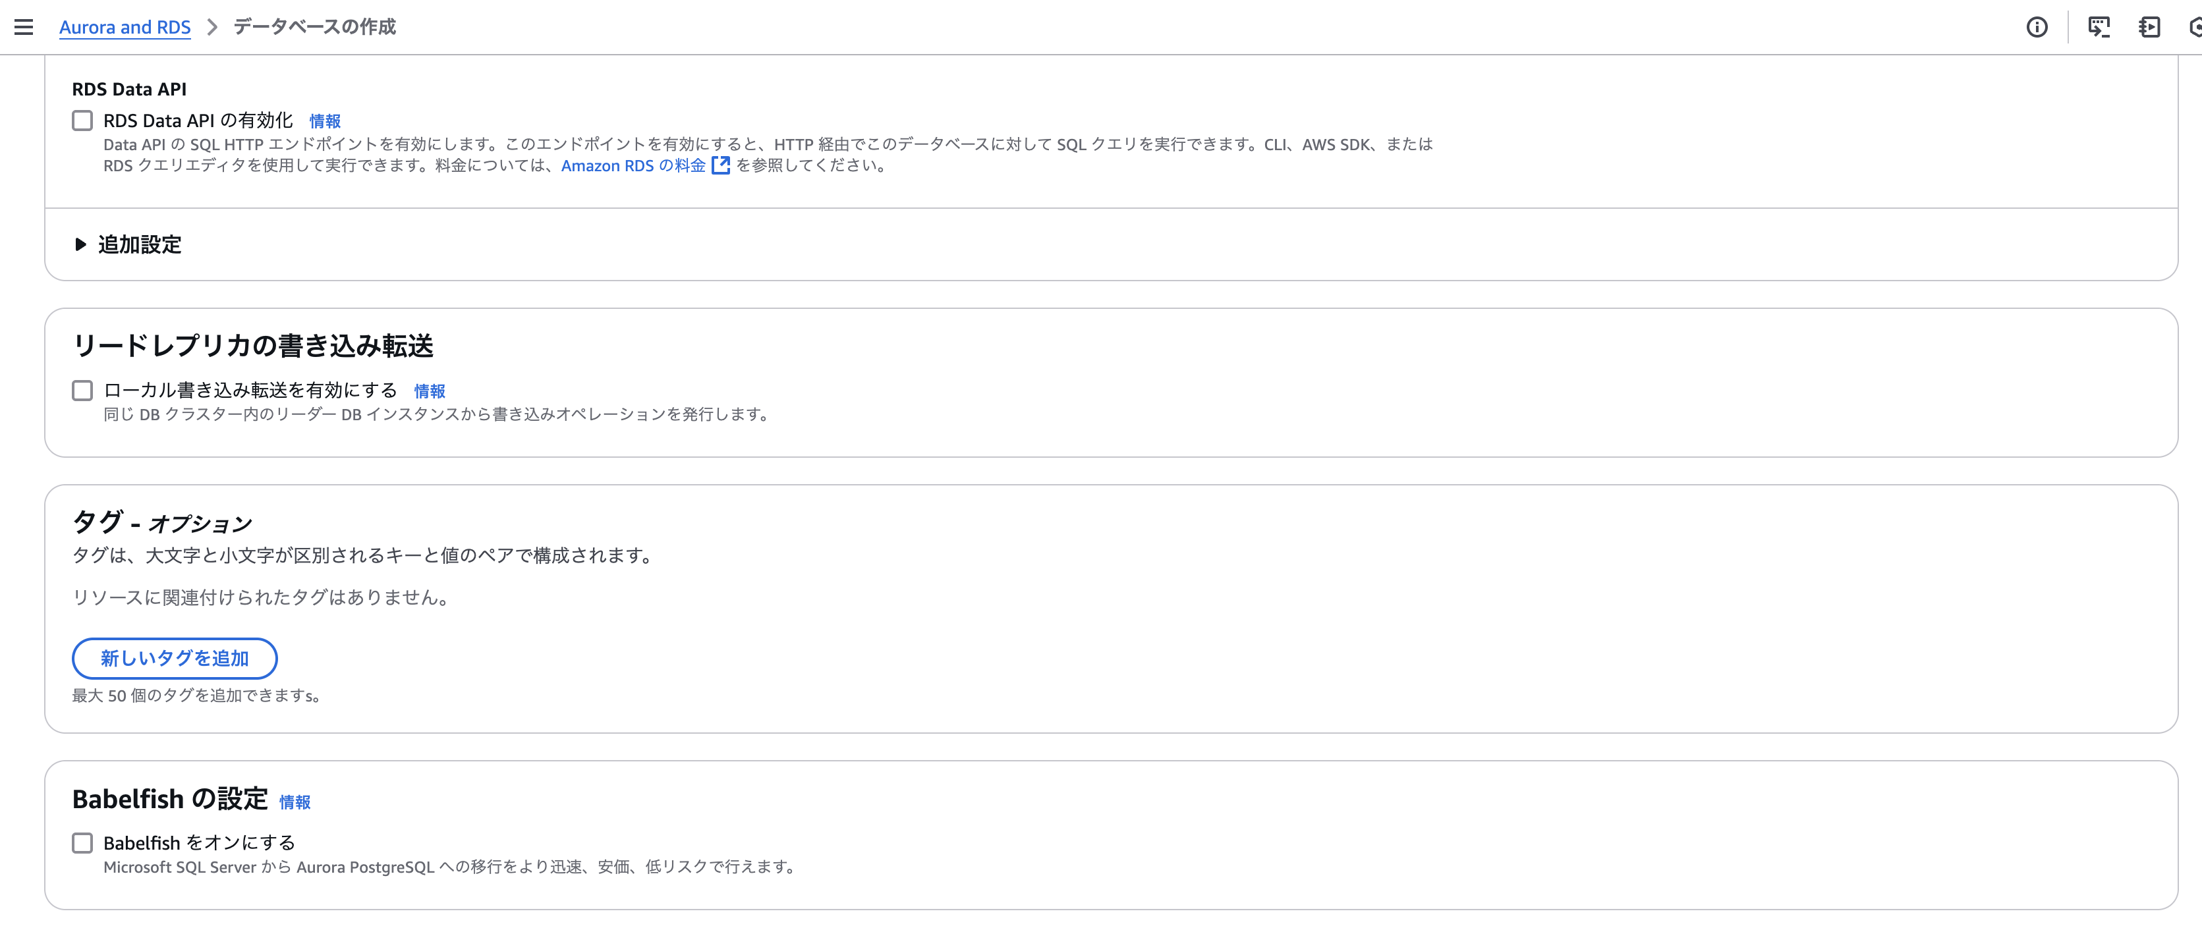
Task: Check ローカル書き込み転送を有効にする checkbox
Action: (82, 391)
